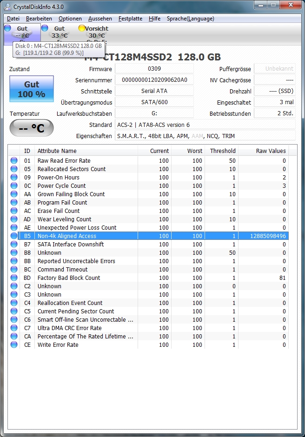Click the status icon for Reported Uncorrectable Errors
305x437 pixels.
click(x=14, y=261)
